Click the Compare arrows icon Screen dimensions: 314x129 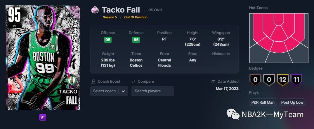[x=133, y=82]
